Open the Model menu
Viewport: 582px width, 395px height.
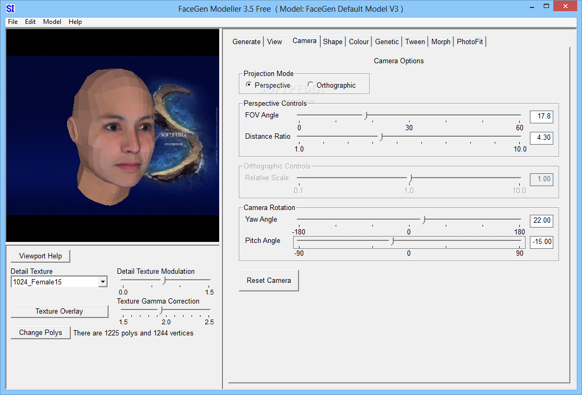[x=52, y=22]
